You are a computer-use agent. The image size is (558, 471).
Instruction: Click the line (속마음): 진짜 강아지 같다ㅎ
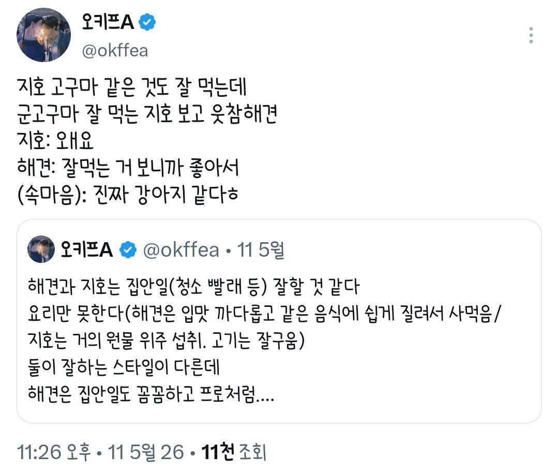pyautogui.click(x=127, y=195)
